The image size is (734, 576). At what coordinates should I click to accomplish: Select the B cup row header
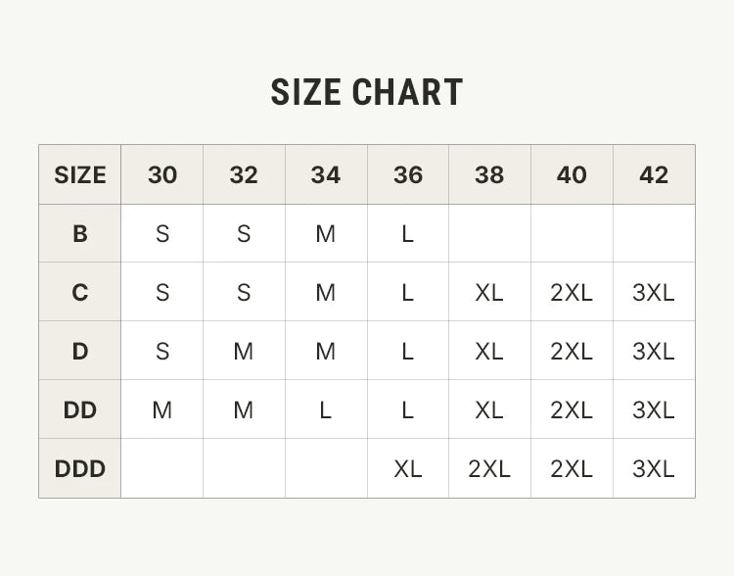[80, 233]
